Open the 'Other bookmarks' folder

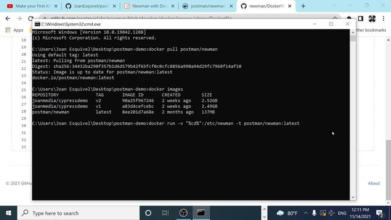371,30
